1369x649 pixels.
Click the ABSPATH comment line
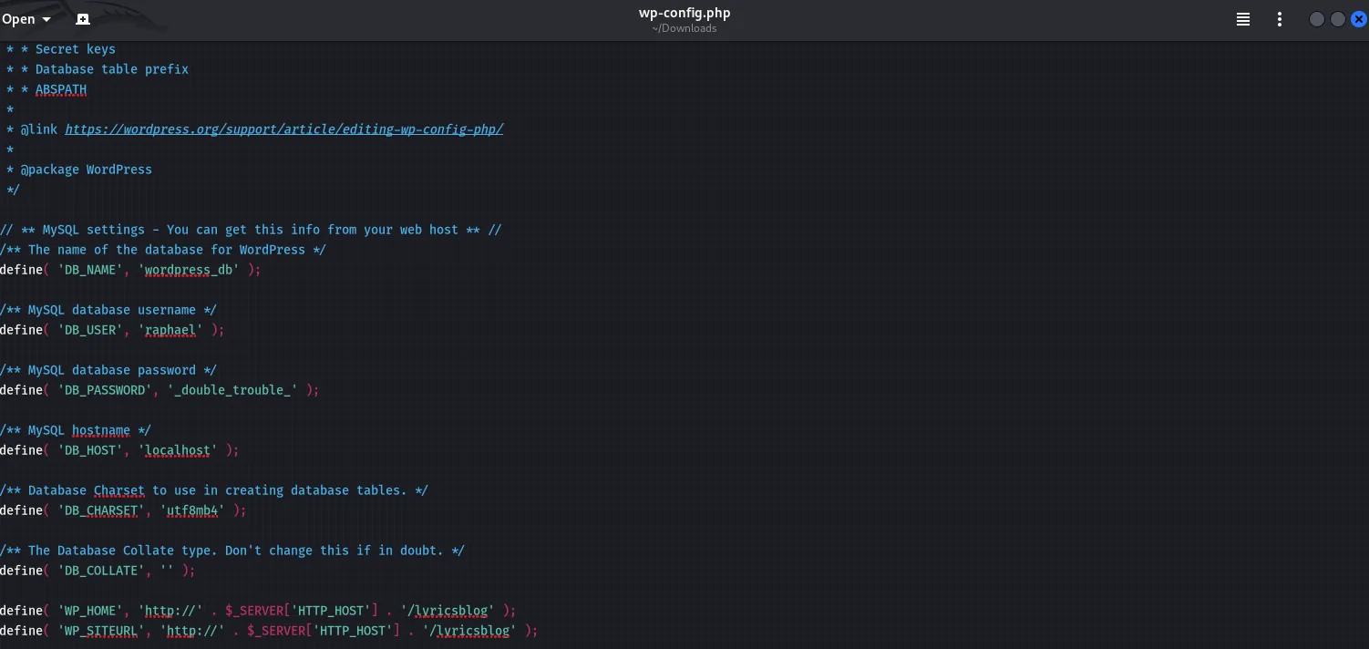click(x=46, y=89)
